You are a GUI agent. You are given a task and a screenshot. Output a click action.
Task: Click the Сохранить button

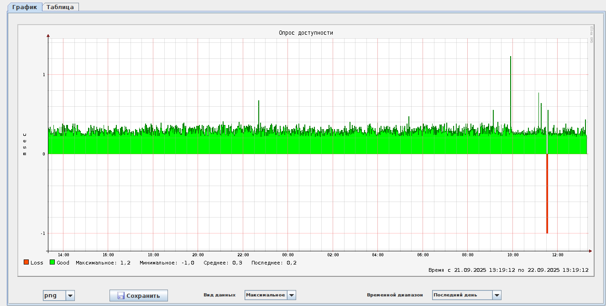(x=138, y=296)
